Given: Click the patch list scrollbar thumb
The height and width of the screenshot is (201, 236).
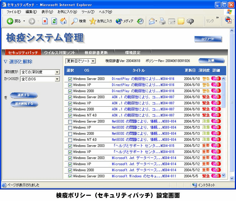Looking at the screenshot, I should (224, 94).
